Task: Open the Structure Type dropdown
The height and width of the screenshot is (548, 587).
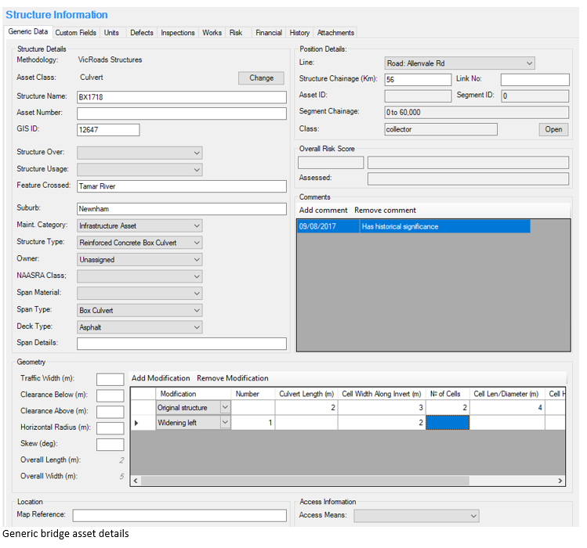Action: (197, 243)
